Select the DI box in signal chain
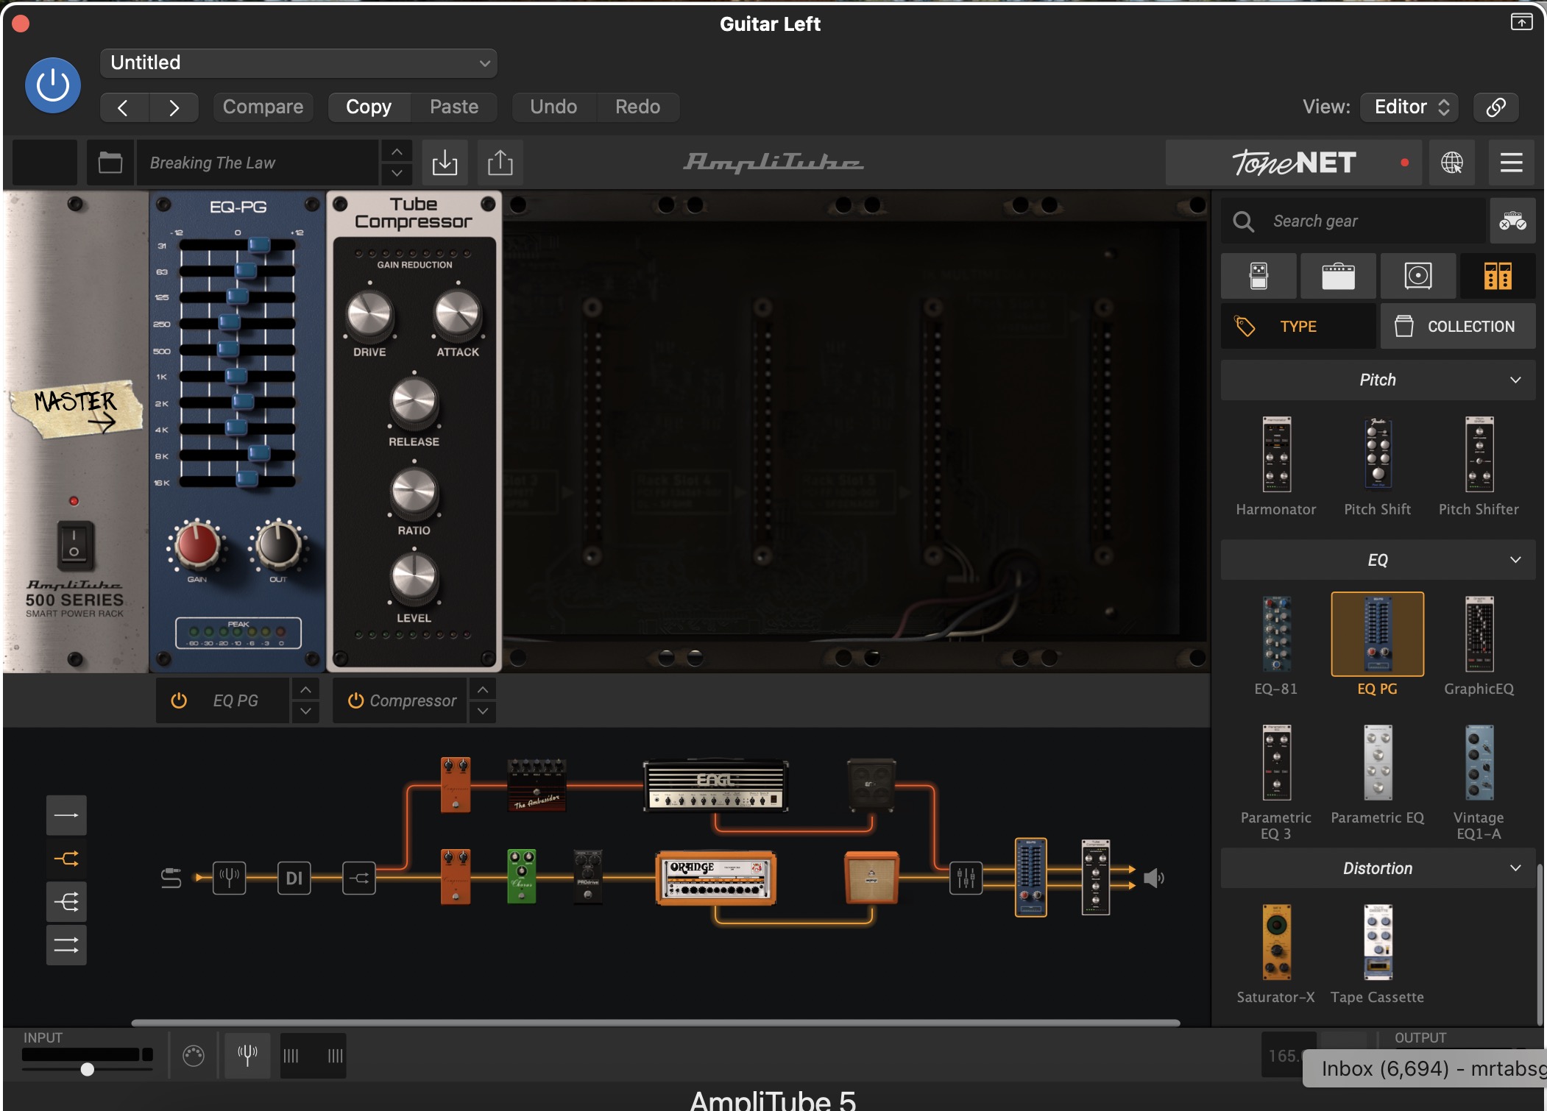Viewport: 1547px width, 1111px height. [x=294, y=877]
